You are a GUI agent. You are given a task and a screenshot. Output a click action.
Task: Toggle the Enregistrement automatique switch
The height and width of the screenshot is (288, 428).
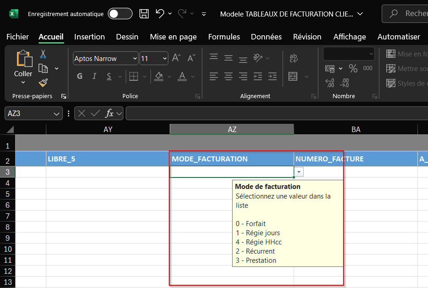click(120, 14)
